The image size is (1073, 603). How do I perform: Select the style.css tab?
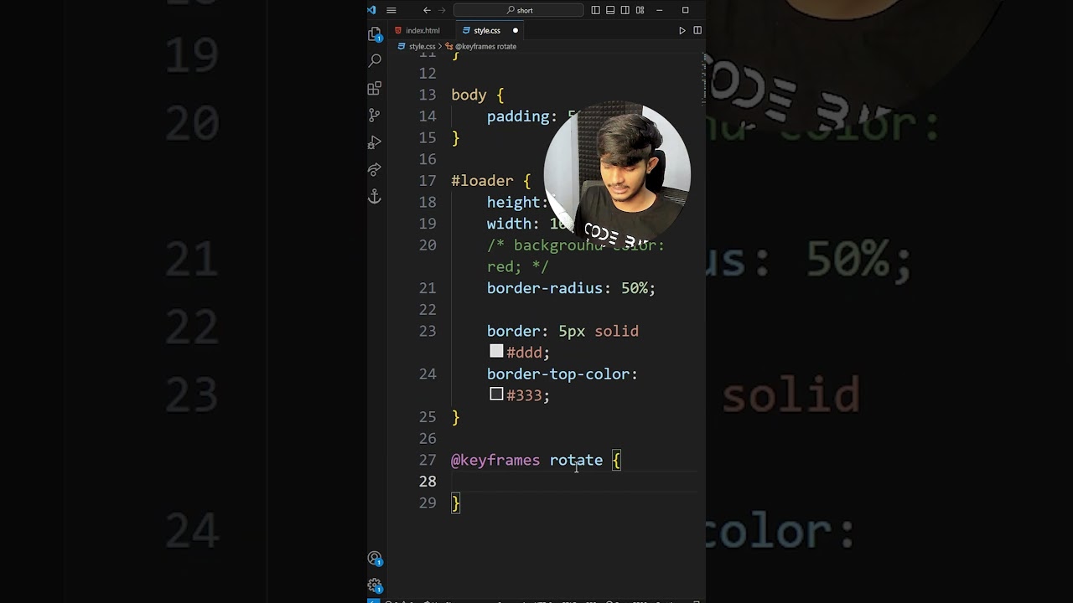pyautogui.click(x=486, y=31)
